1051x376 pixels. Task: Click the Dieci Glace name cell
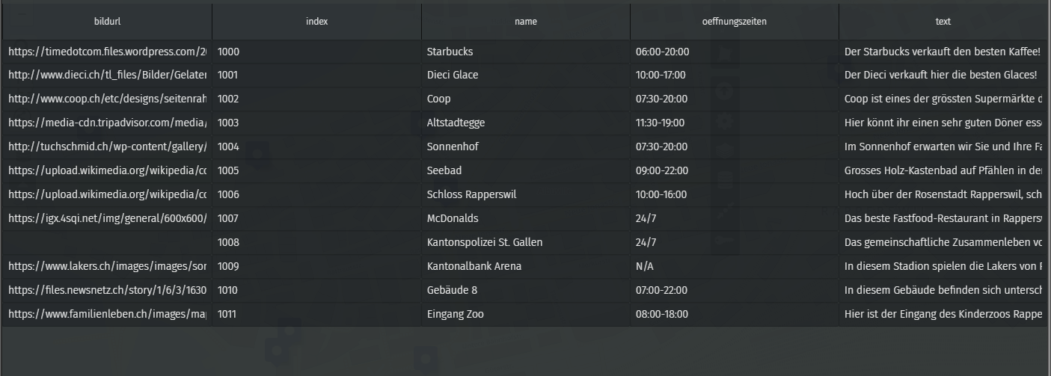pyautogui.click(x=452, y=75)
